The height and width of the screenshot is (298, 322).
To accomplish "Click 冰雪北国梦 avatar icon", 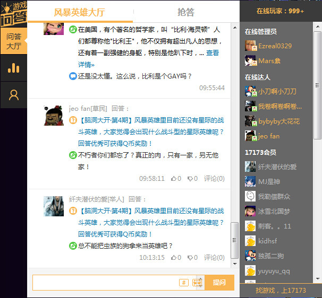I will pos(251,211).
